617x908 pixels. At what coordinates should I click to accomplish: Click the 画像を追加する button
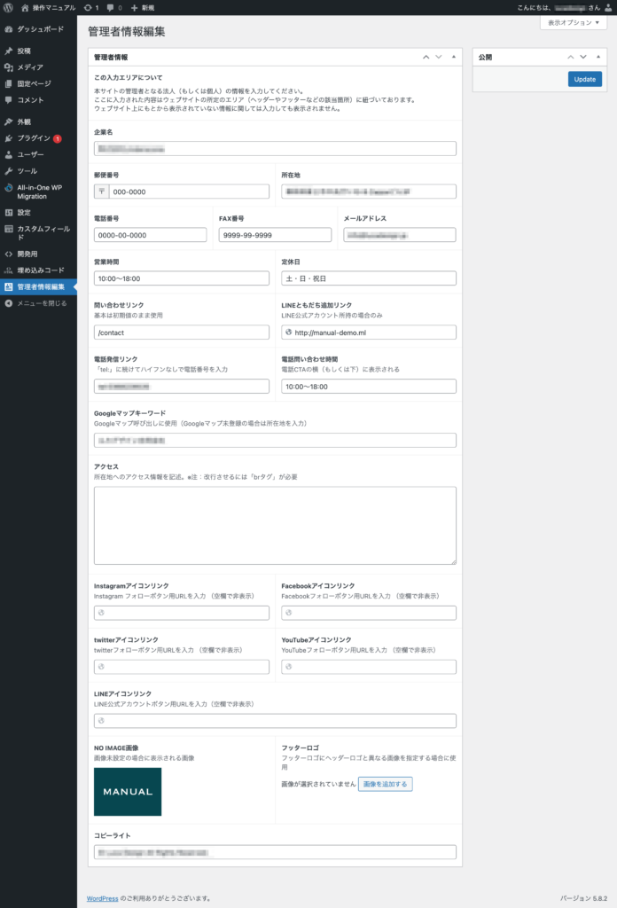tap(385, 784)
